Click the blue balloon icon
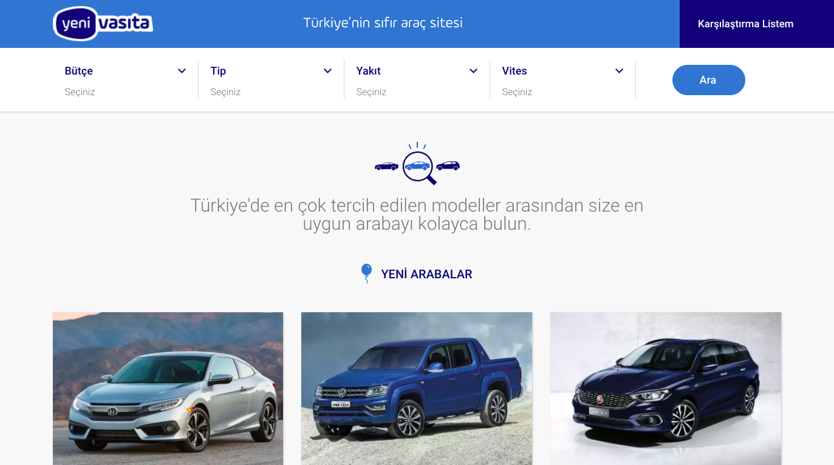 (366, 273)
